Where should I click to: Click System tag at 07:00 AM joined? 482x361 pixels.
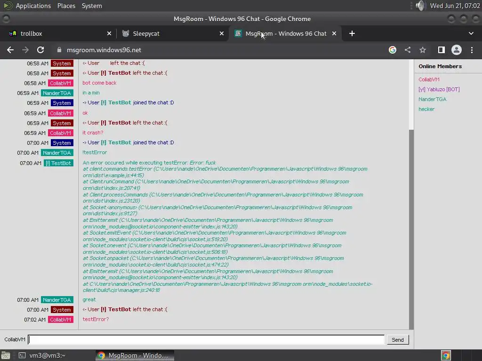click(x=62, y=143)
